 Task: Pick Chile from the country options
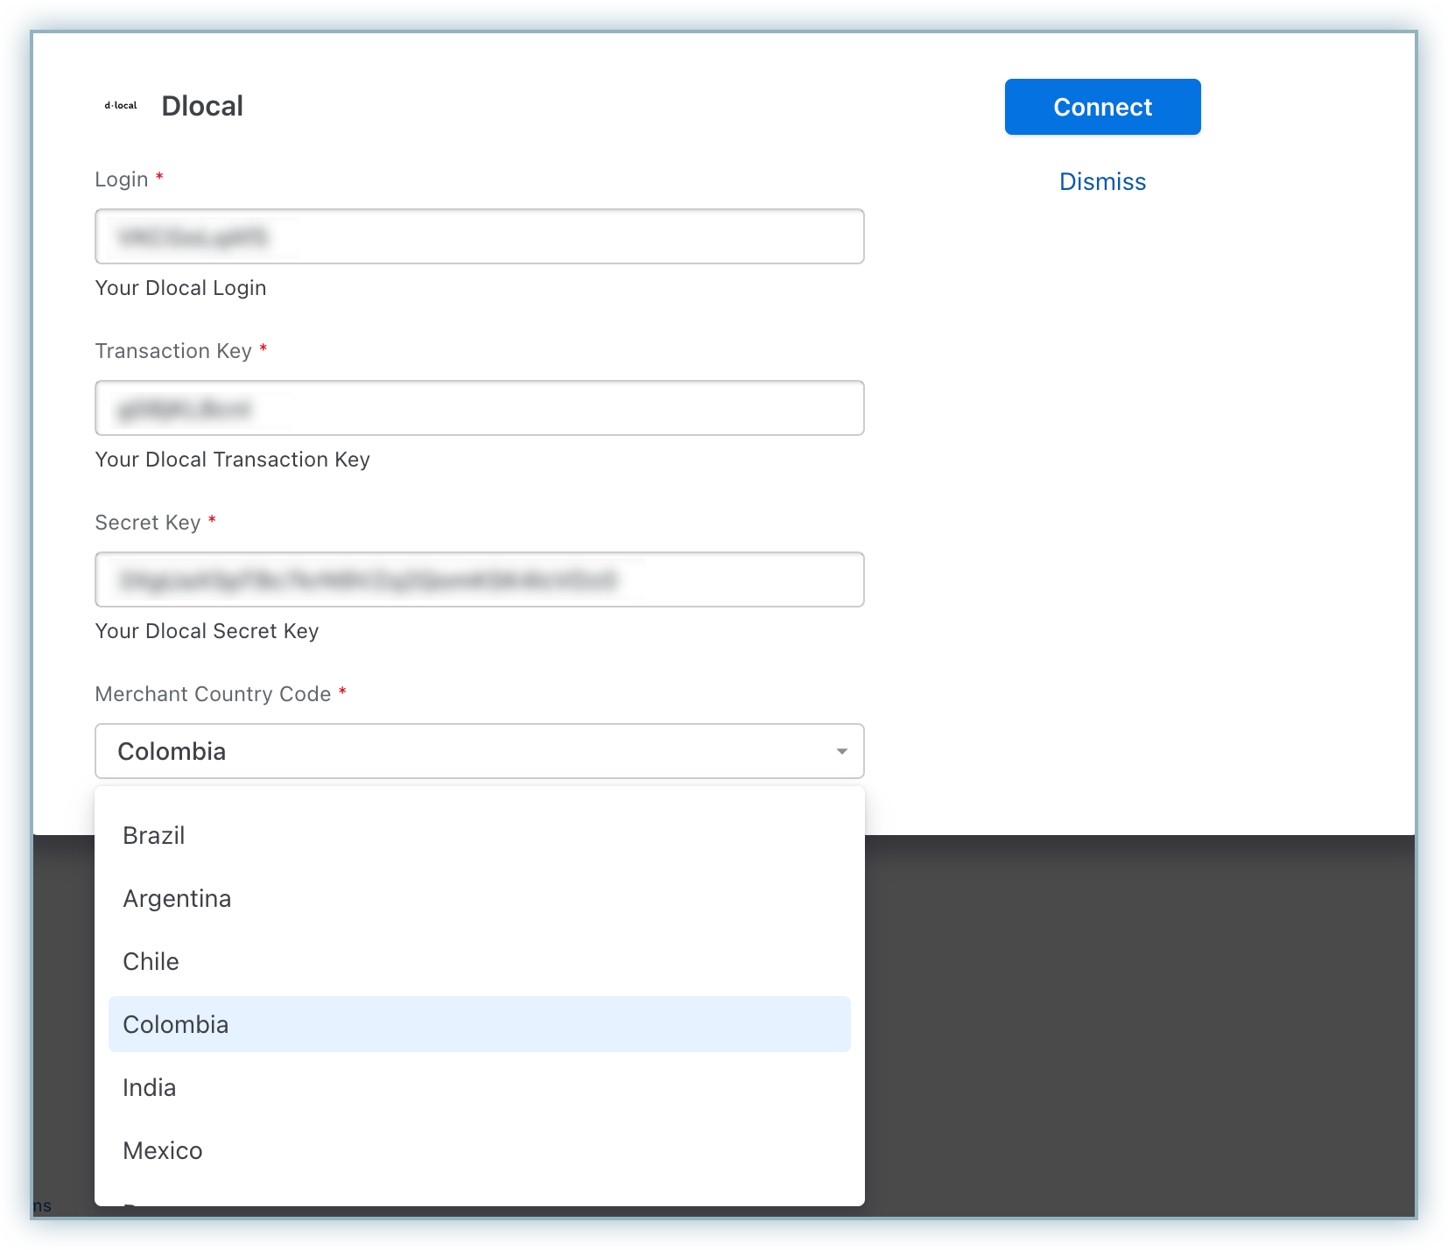[151, 961]
